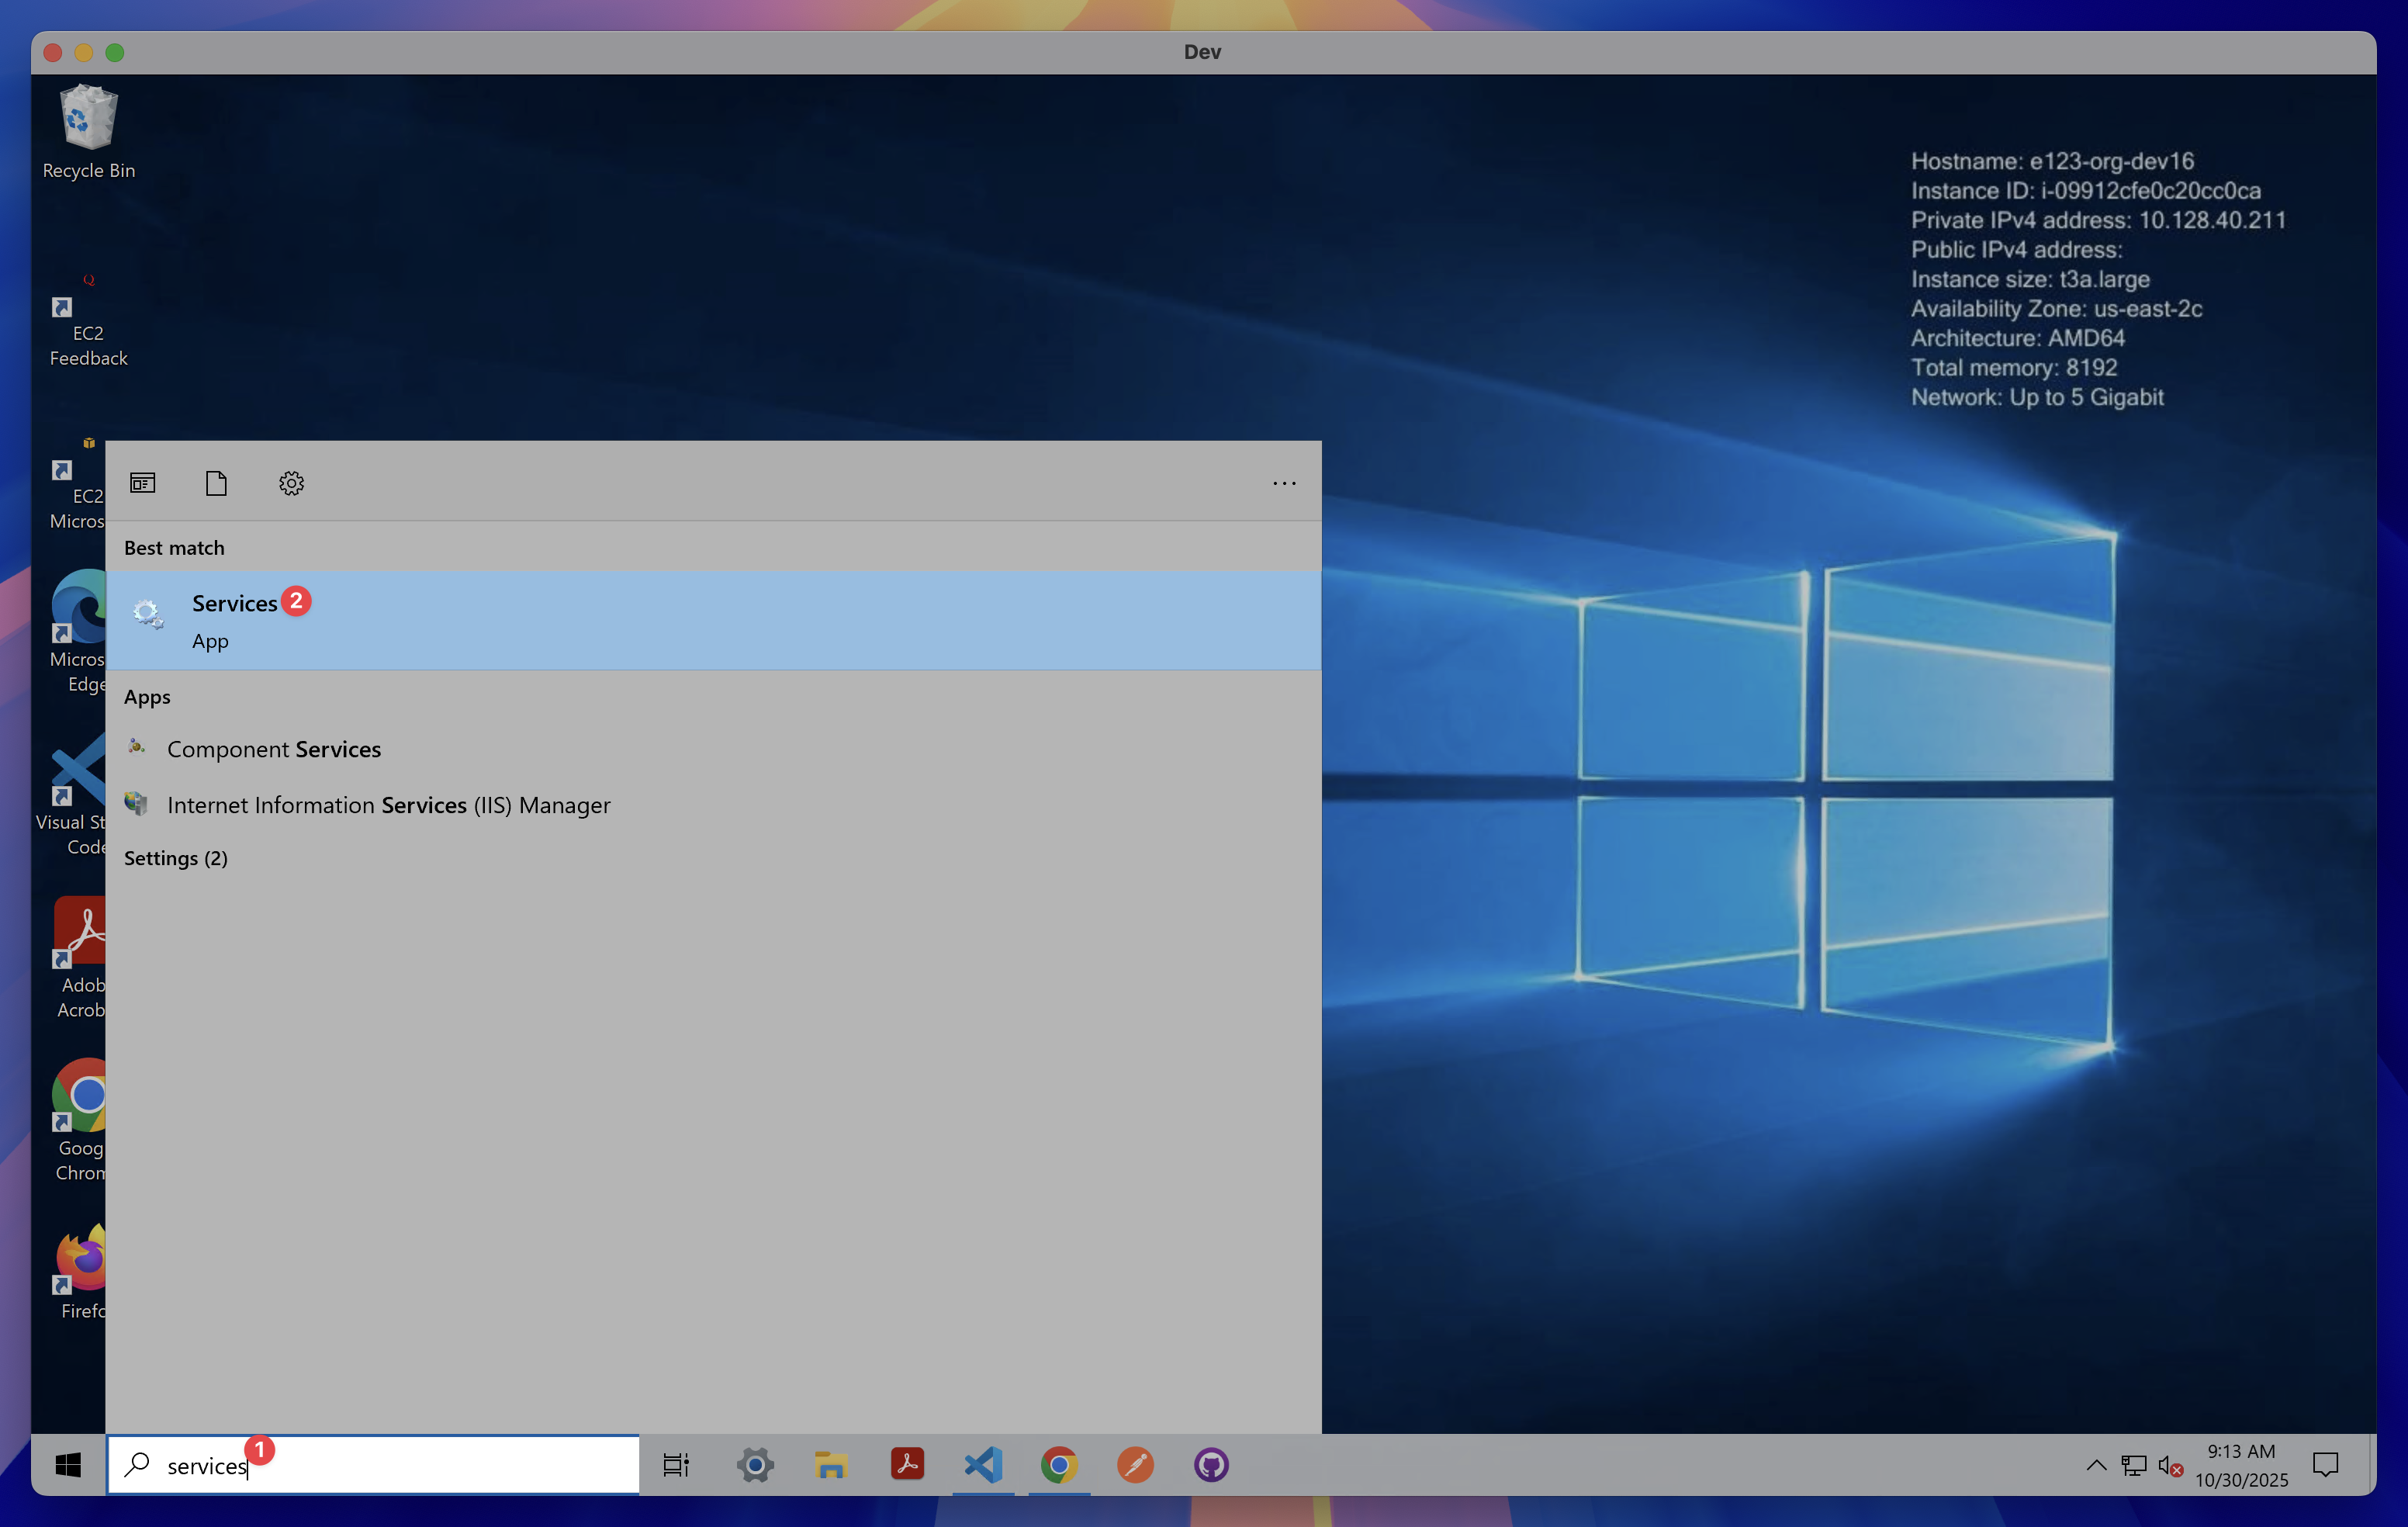This screenshot has height=1527, width=2408.
Task: Launch Google Chrome from the taskbar
Action: 1059,1464
